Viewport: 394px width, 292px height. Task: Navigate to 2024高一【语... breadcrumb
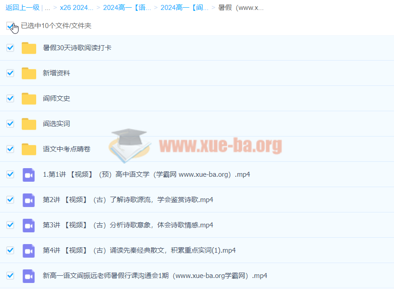coord(127,8)
